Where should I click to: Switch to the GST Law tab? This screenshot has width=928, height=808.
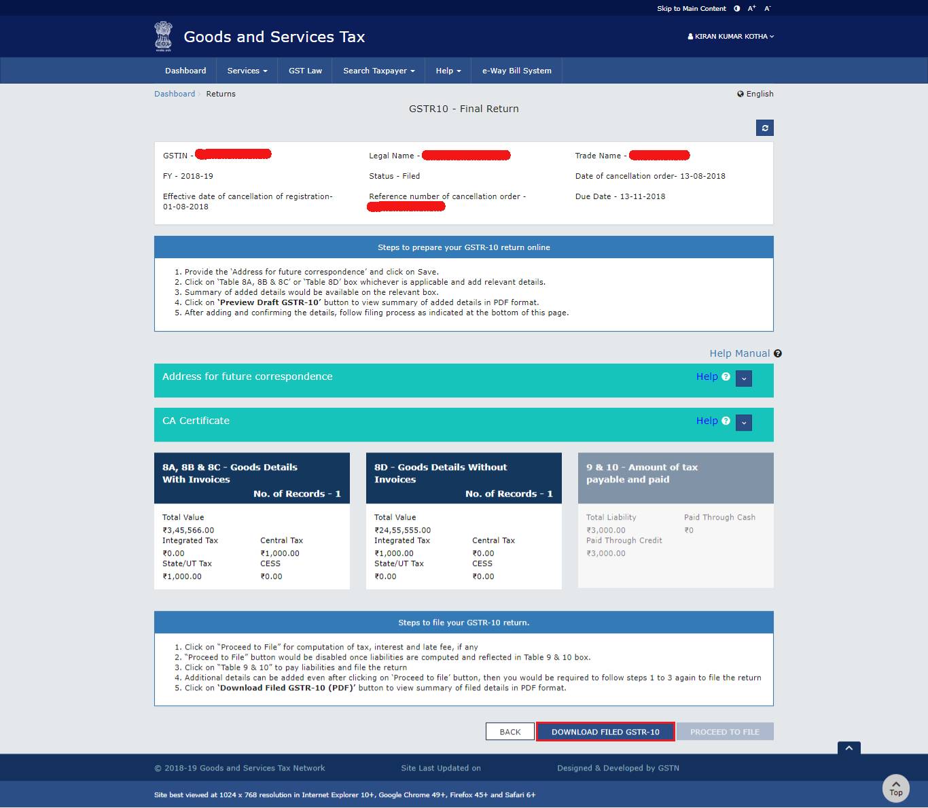(x=304, y=70)
